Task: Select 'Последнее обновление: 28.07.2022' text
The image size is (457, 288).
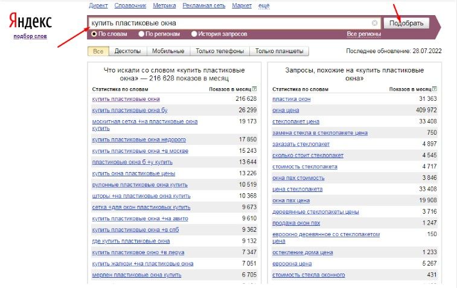Action: 394,51
